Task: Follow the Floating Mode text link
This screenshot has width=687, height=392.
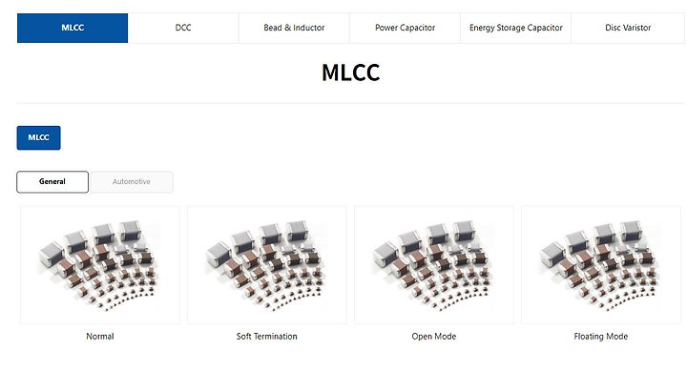Action: click(x=601, y=337)
